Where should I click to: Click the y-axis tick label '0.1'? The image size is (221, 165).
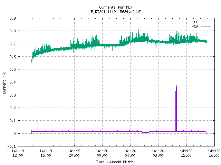click(x=12, y=121)
